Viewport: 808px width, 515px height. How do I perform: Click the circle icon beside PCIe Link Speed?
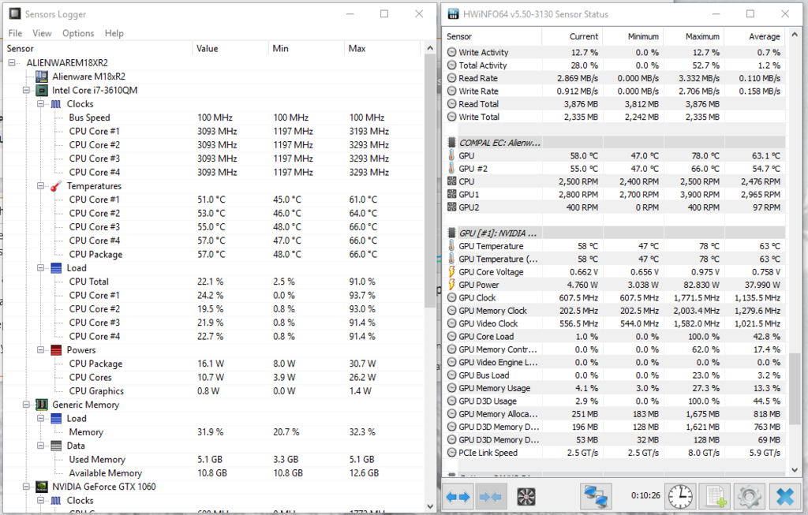click(452, 453)
